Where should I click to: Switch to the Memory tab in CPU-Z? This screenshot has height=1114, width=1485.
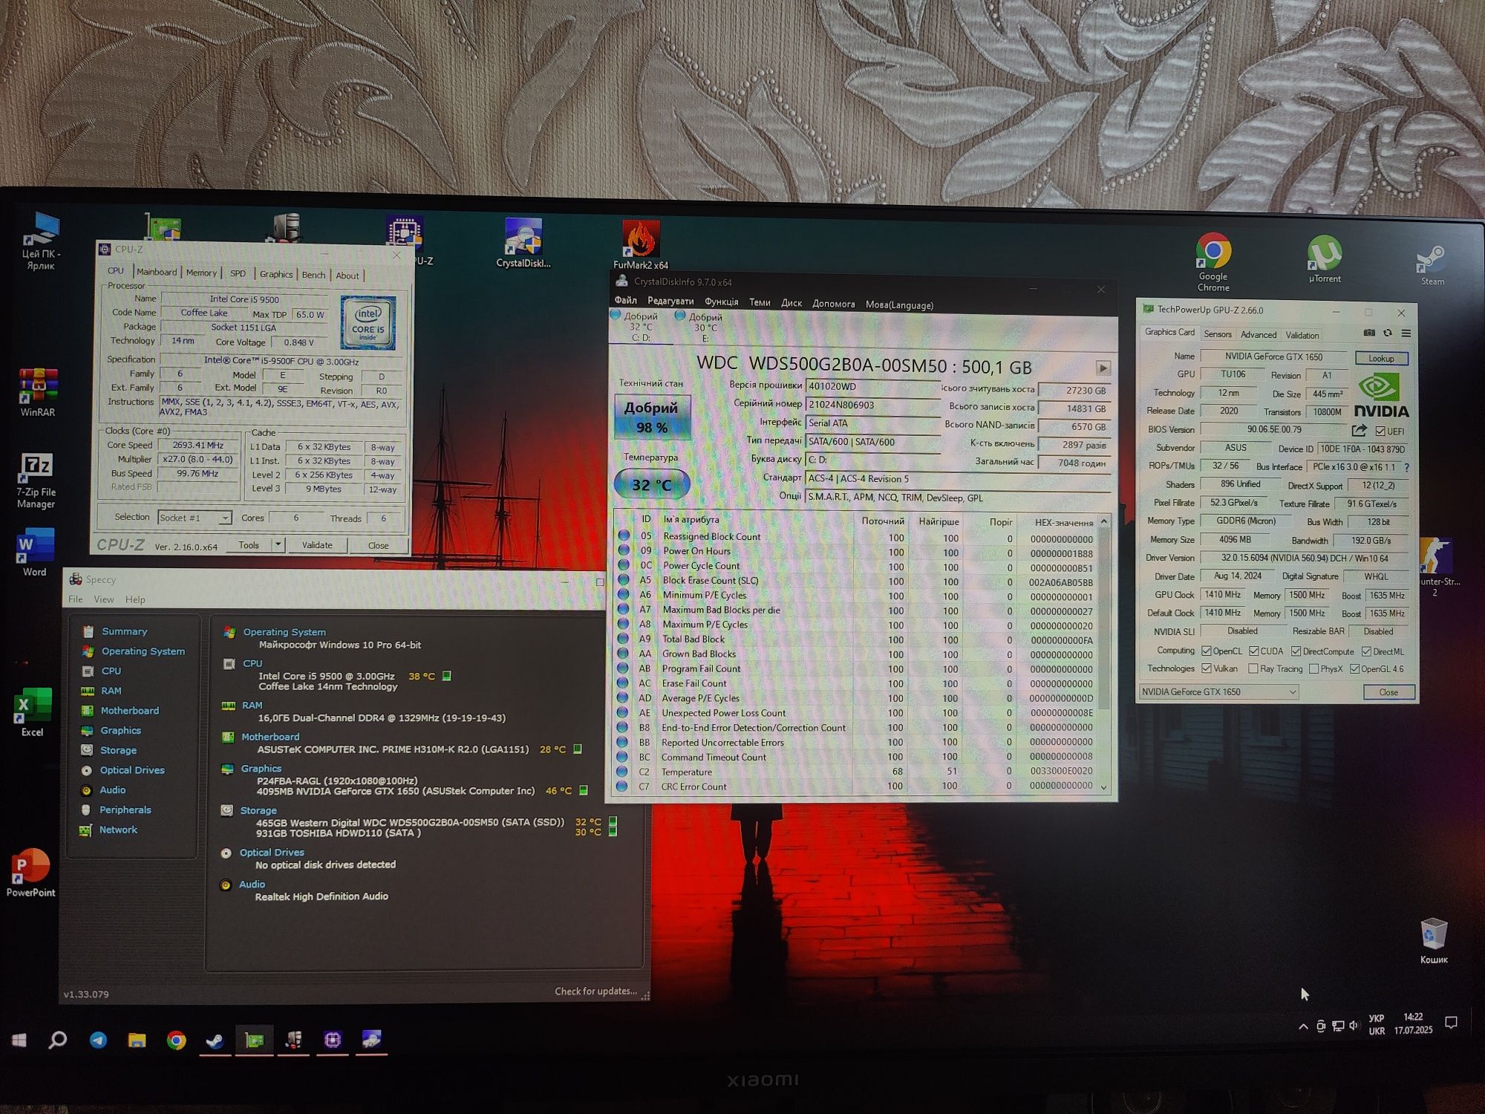pos(201,273)
